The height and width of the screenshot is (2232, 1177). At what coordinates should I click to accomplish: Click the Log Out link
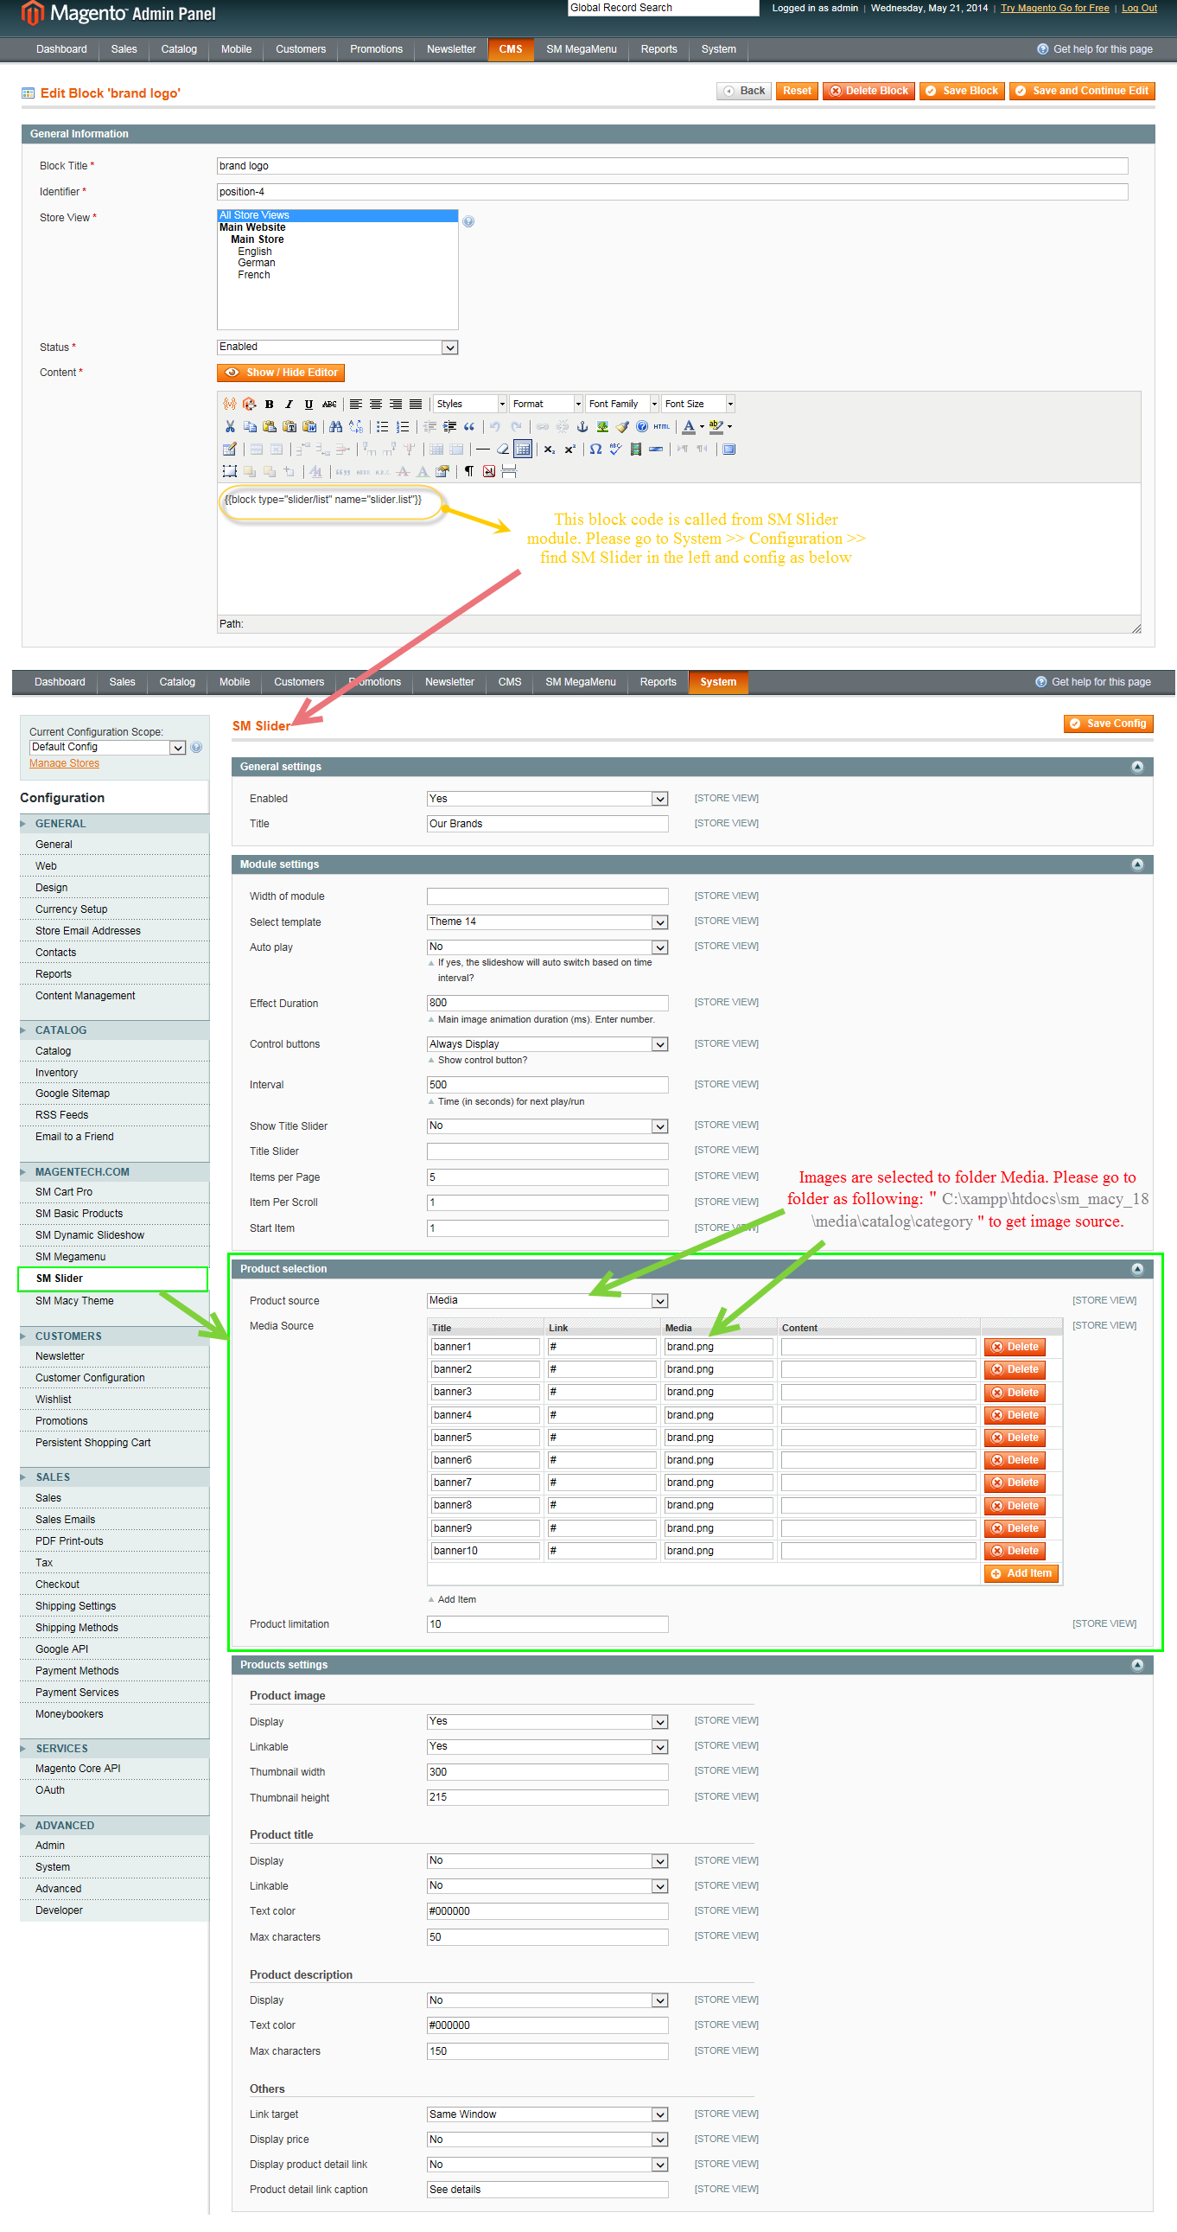pyautogui.click(x=1139, y=8)
